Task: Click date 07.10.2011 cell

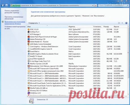Action: click(97, 34)
